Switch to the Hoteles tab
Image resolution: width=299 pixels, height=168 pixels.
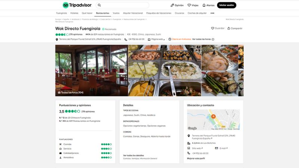74,13
